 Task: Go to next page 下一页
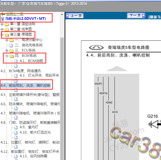136,16
